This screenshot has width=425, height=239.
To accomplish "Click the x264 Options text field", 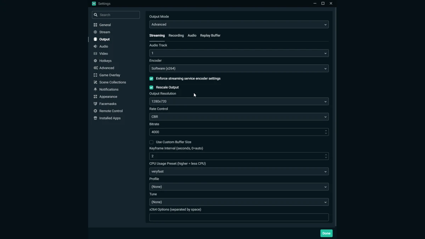I will coord(239,217).
